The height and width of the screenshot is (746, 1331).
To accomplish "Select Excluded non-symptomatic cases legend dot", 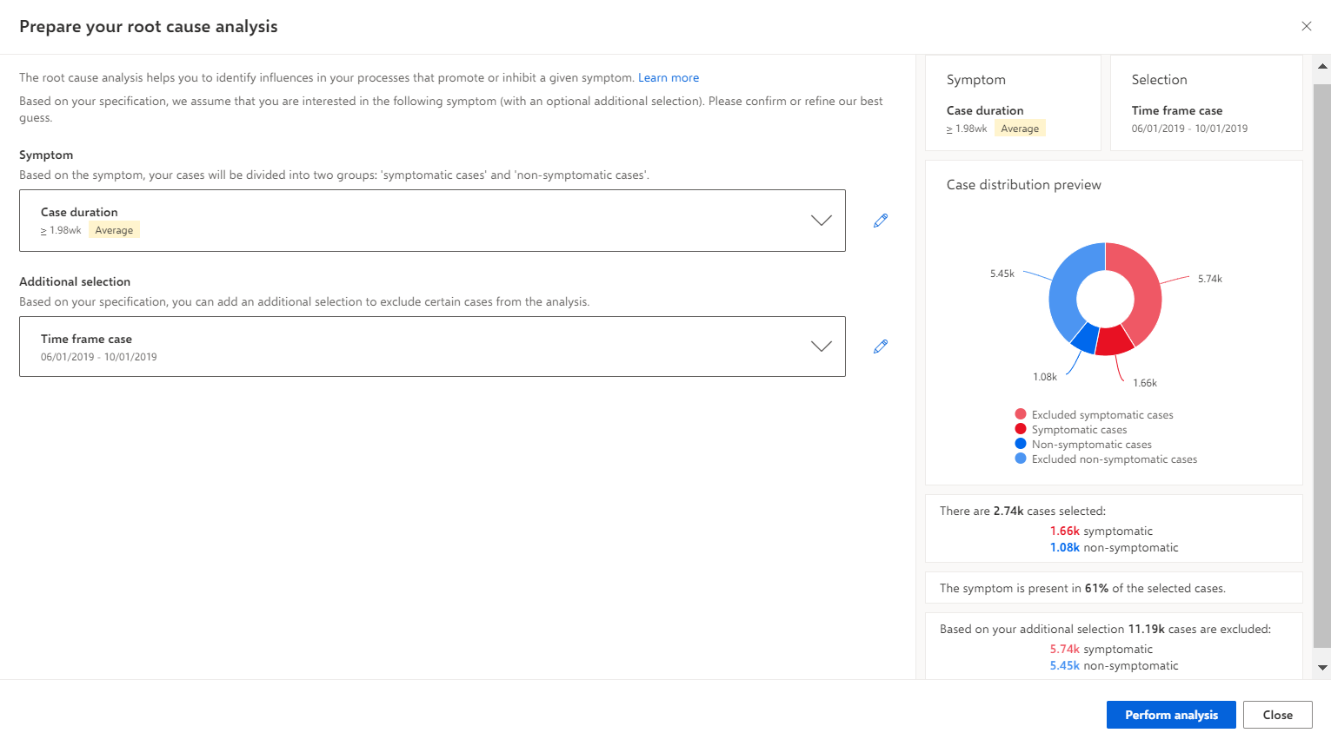I will [1021, 459].
